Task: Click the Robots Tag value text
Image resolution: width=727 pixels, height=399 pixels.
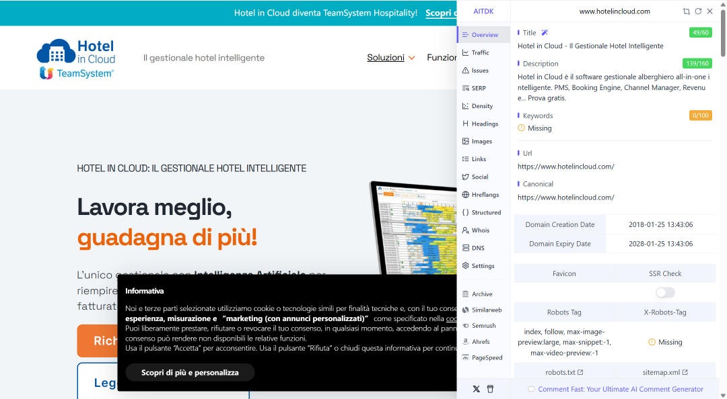Action: [564, 342]
